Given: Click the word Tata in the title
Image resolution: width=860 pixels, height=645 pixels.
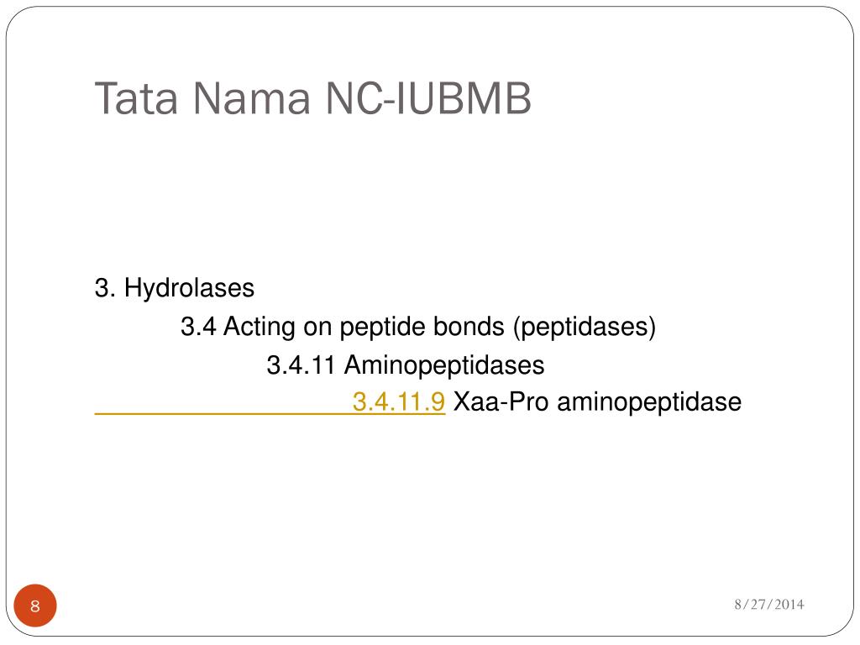Looking at the screenshot, I should (x=136, y=99).
